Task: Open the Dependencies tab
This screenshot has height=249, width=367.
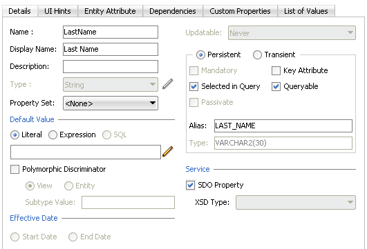Action: [173, 11]
